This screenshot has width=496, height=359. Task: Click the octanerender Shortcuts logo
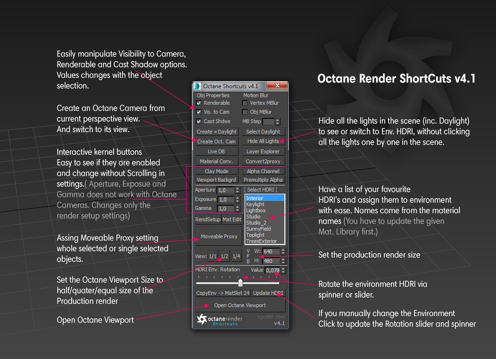pyautogui.click(x=220, y=319)
